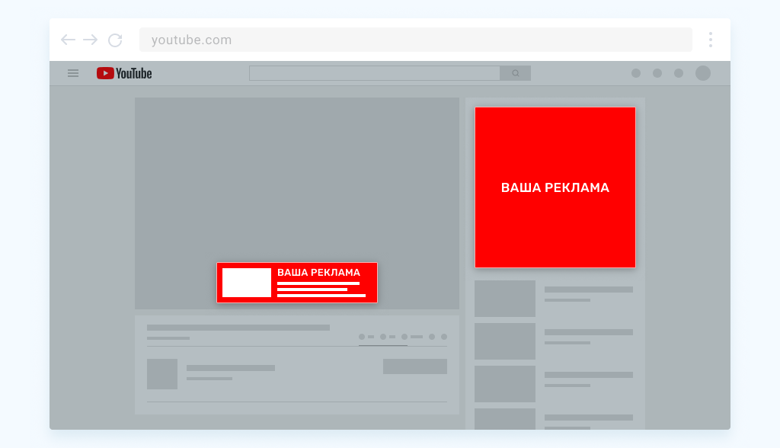The width and height of the screenshot is (780, 448).
Task: Open the YouTube hamburger menu
Action: pyautogui.click(x=73, y=73)
